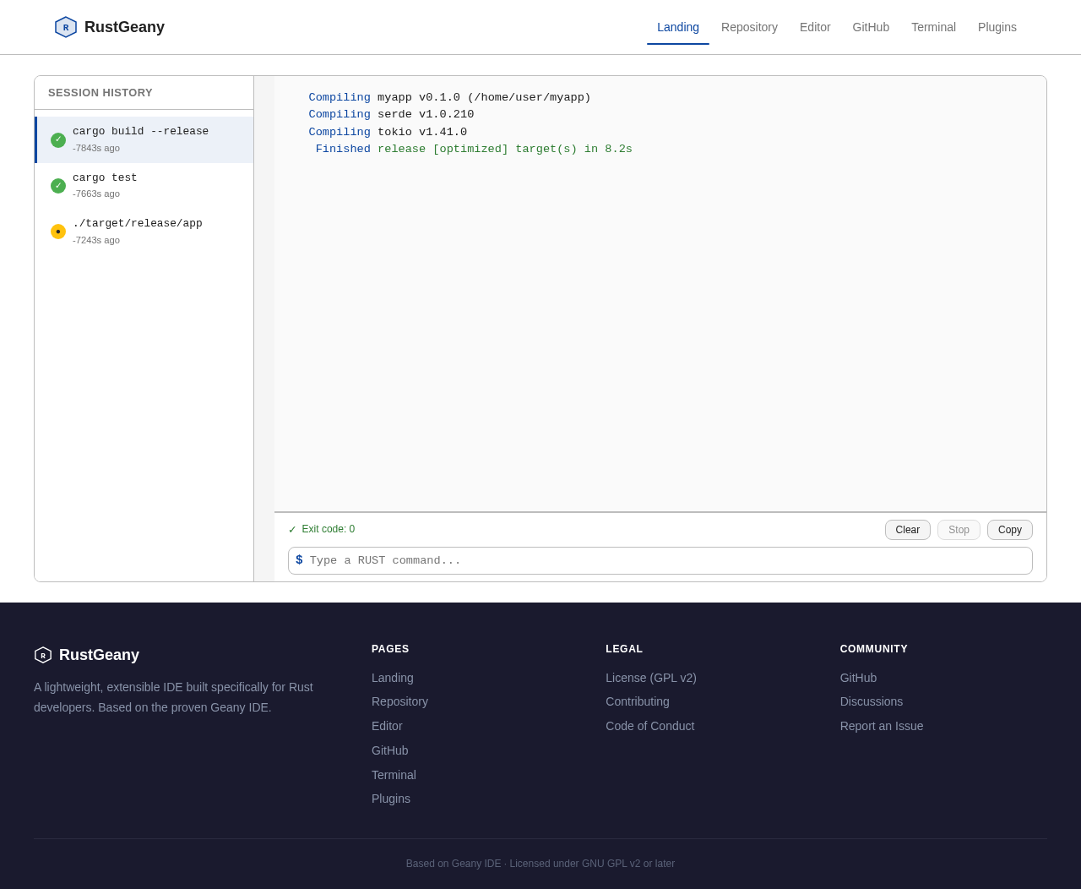Viewport: 1081px width, 889px height.
Task: Click the 'Compiling serde v1.0.210' output line
Action: pyautogui.click(x=391, y=115)
